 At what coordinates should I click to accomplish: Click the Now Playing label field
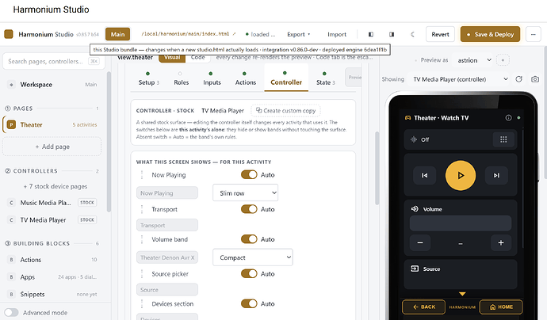(x=167, y=192)
